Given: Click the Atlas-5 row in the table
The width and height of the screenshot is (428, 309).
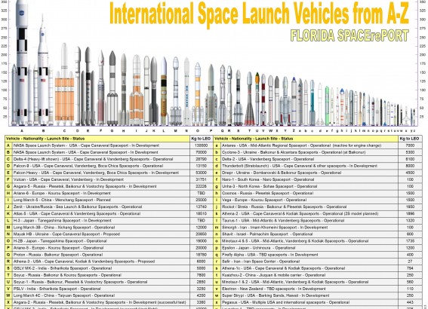Looking at the screenshot, I should click(x=109, y=213).
